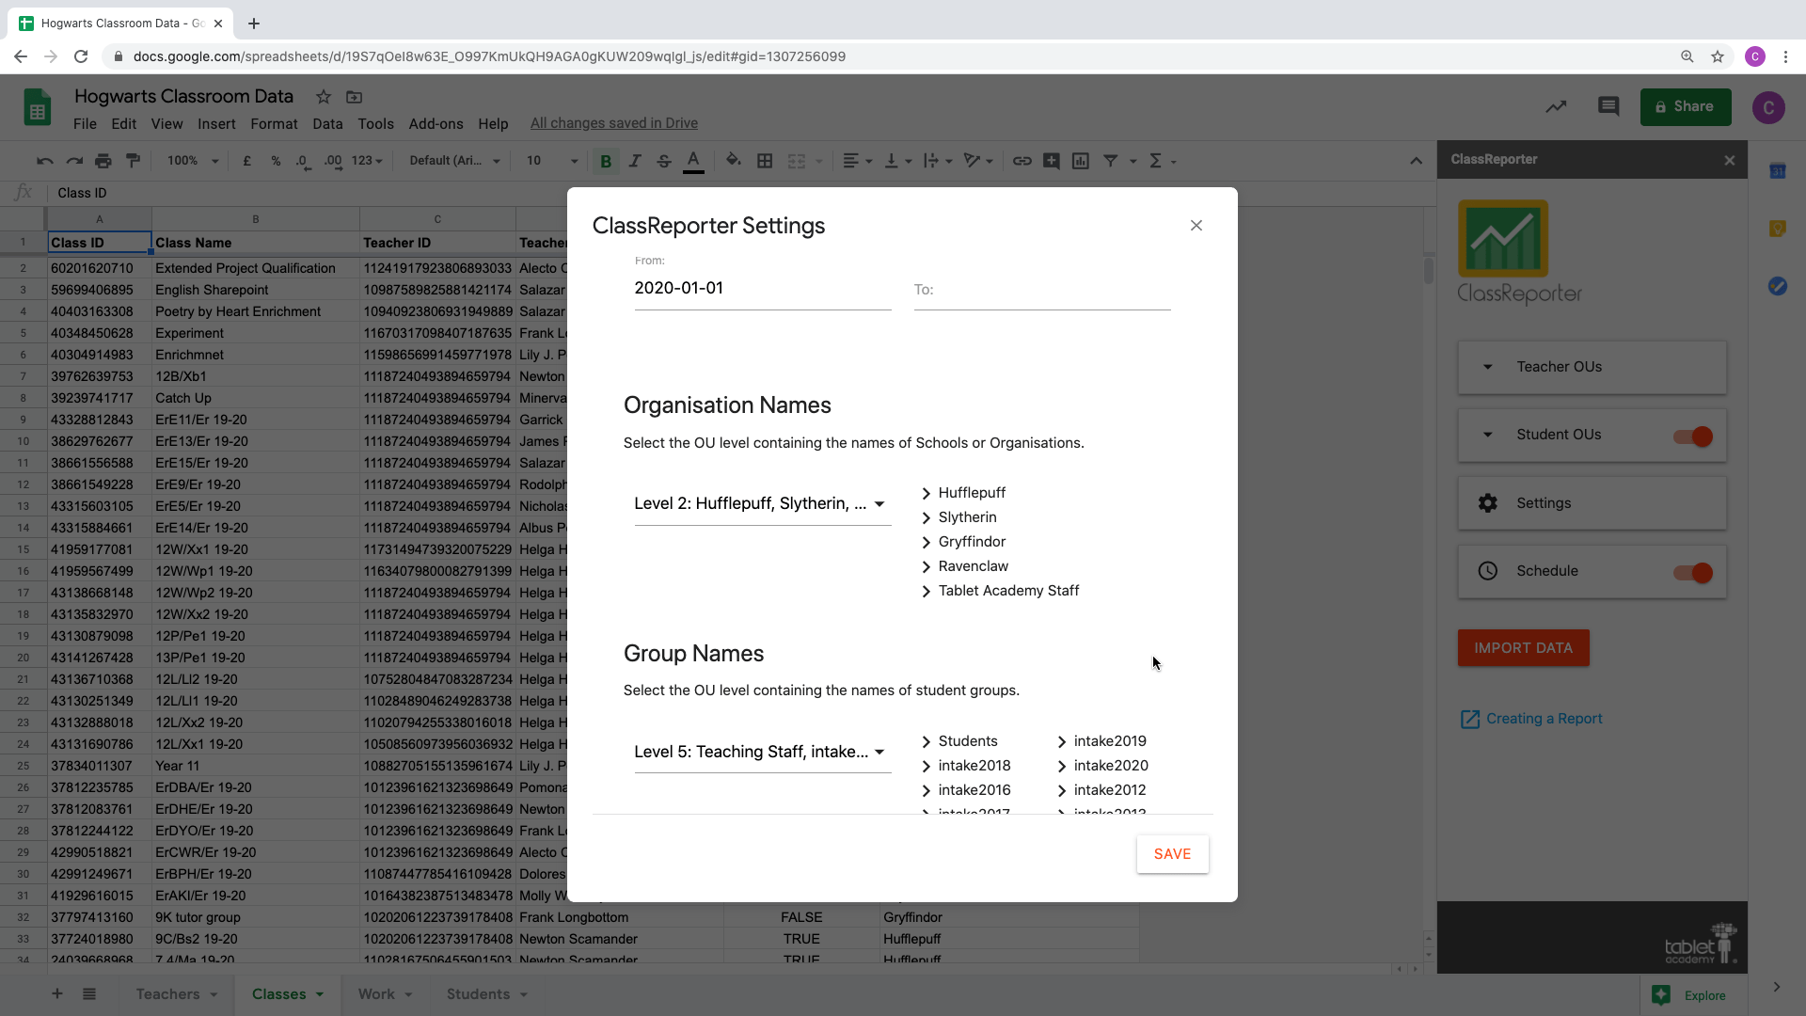This screenshot has height=1016, width=1806.
Task: Star the Hogwarts Classroom Data document
Action: [323, 97]
